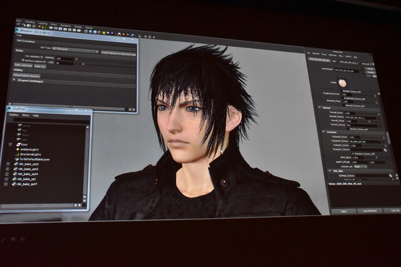Click the Root joint icon in Outliner
The height and width of the screenshot is (267, 401).
click(x=18, y=145)
